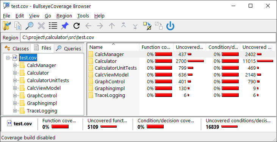Collapse the test.cov root tree node

8,58
